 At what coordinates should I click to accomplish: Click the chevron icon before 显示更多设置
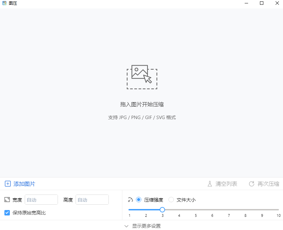[x=127, y=226]
